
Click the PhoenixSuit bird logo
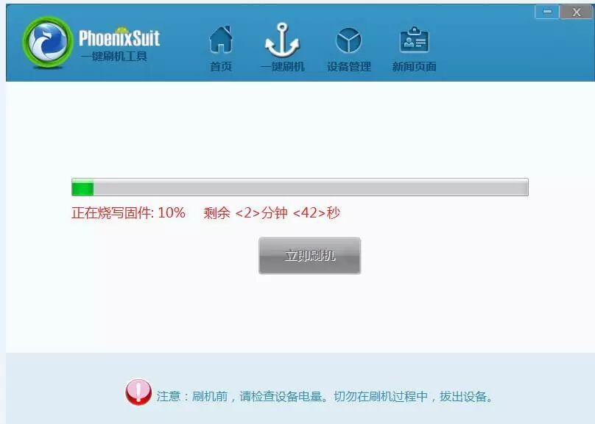coord(48,45)
